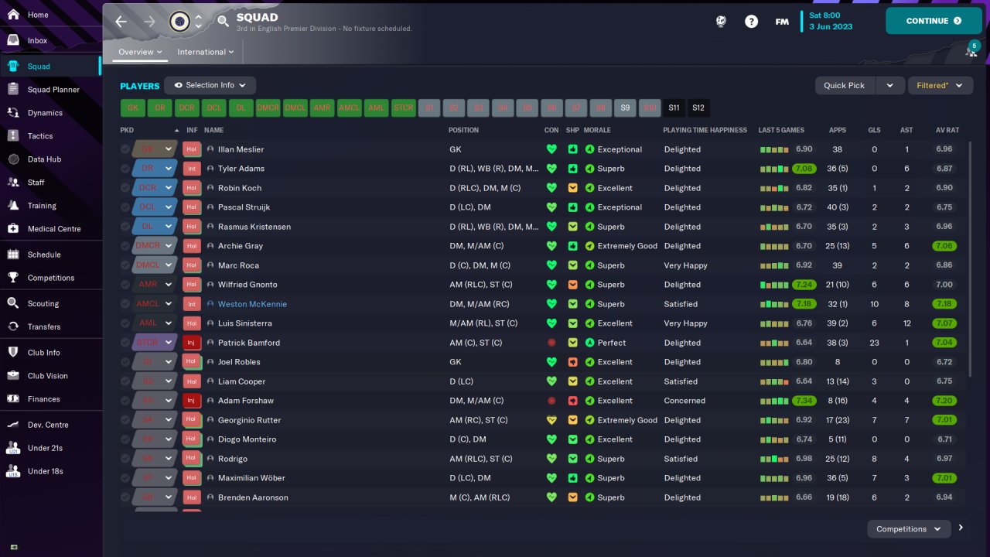Open the Dynamics icon
Screen dimensions: 990x557
(13, 113)
